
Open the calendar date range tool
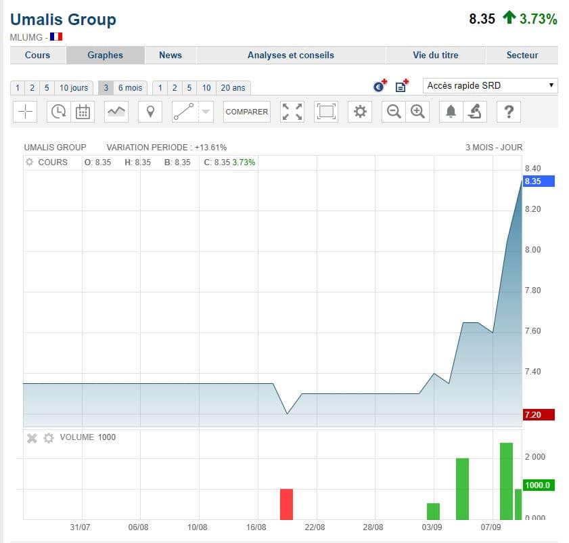(83, 112)
